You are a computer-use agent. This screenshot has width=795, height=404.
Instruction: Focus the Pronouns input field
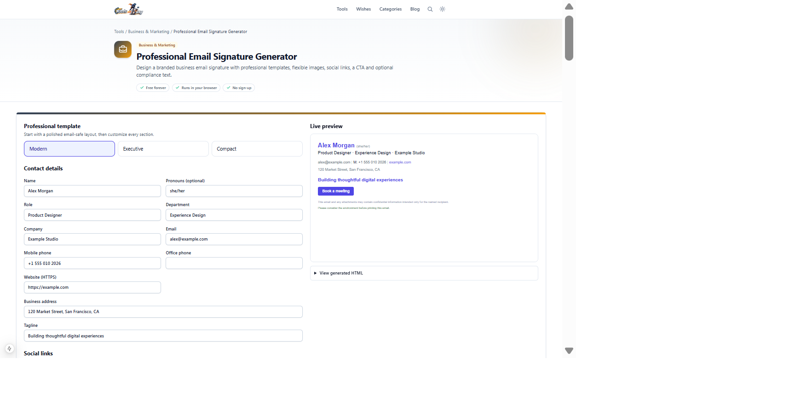(234, 191)
